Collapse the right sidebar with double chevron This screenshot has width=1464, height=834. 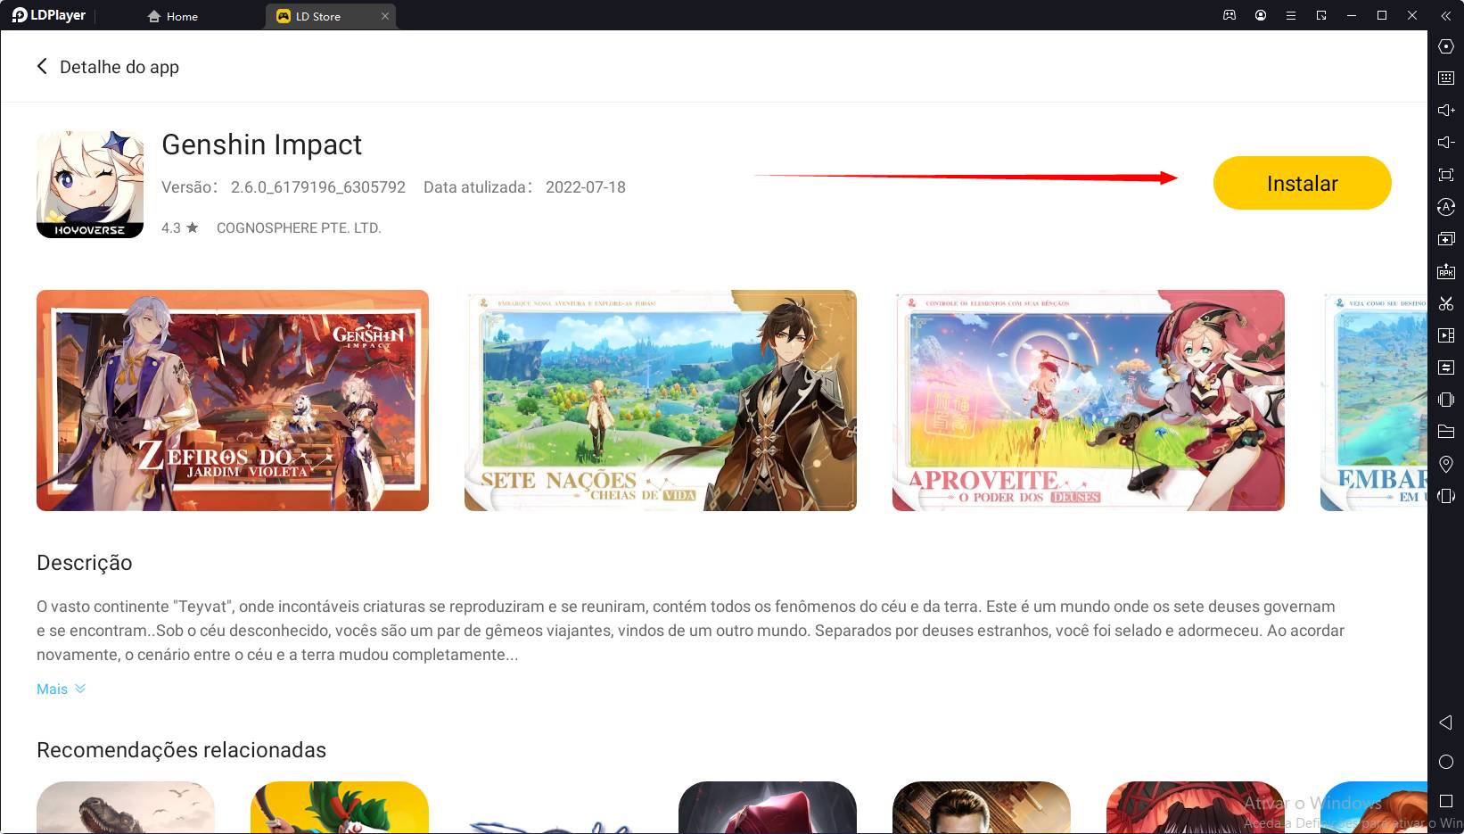1446,15
